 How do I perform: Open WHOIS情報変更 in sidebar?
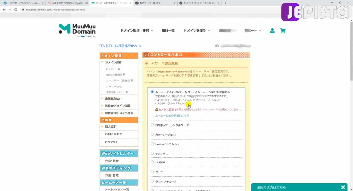click(115, 75)
